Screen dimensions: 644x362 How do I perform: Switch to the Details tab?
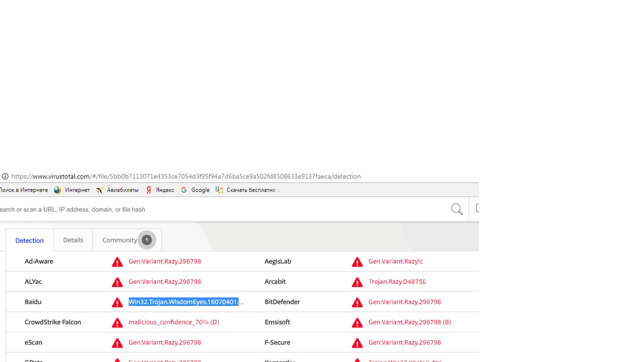[73, 240]
